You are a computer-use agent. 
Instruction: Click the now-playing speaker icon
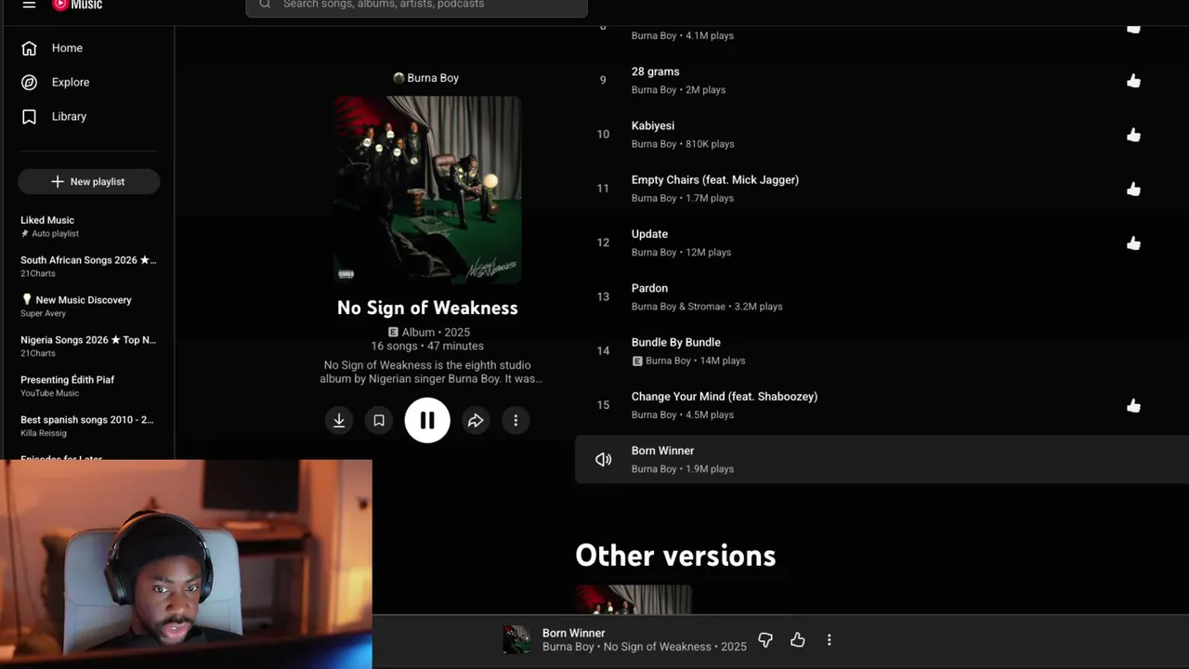(603, 460)
